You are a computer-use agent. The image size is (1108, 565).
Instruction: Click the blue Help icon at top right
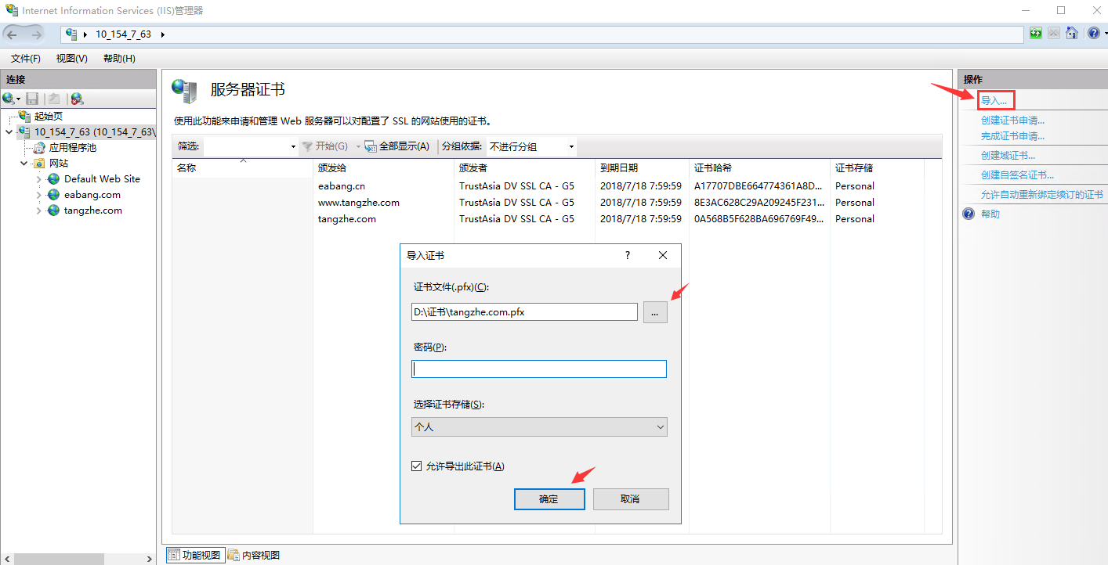point(1093,34)
